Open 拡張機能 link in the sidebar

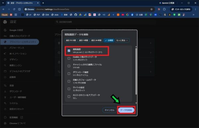tap(14, 117)
